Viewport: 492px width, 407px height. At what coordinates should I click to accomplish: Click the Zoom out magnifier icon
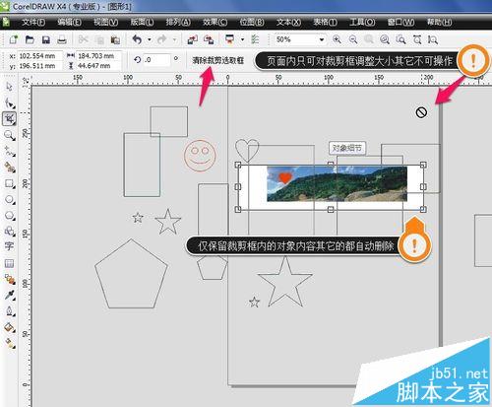point(353,39)
